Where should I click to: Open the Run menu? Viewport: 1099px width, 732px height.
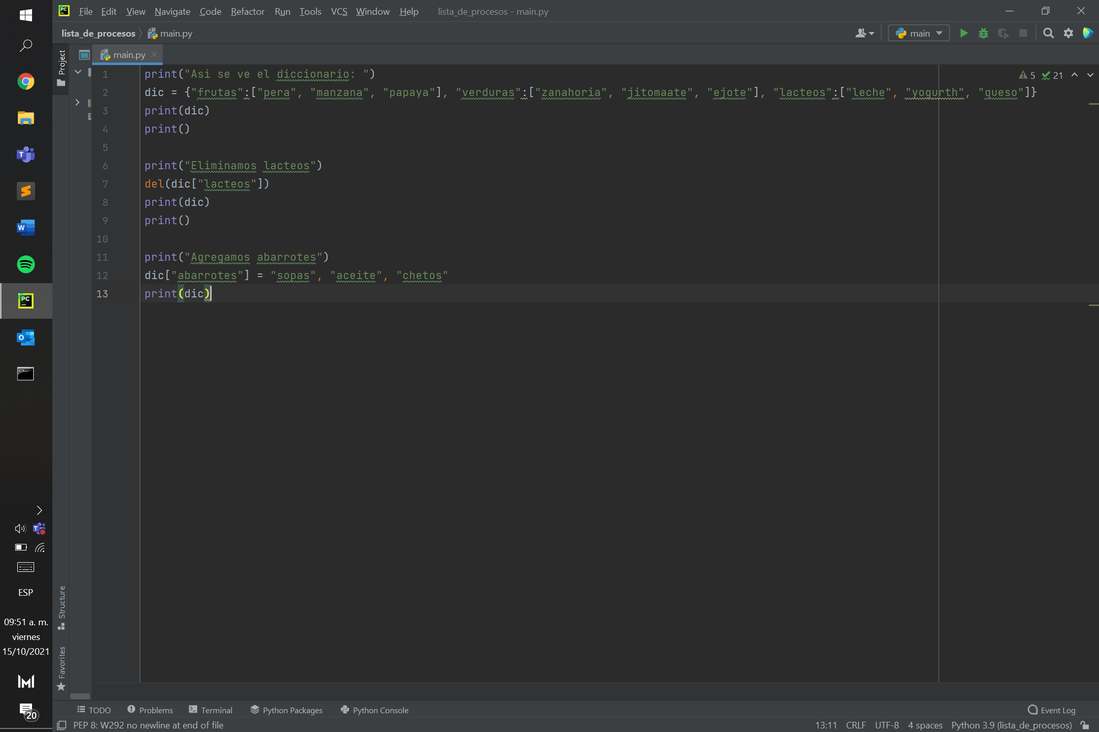pyautogui.click(x=282, y=11)
